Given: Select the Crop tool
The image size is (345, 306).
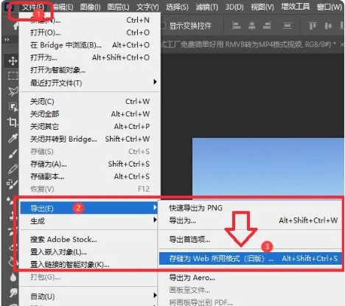Looking at the screenshot, I should (13, 122).
